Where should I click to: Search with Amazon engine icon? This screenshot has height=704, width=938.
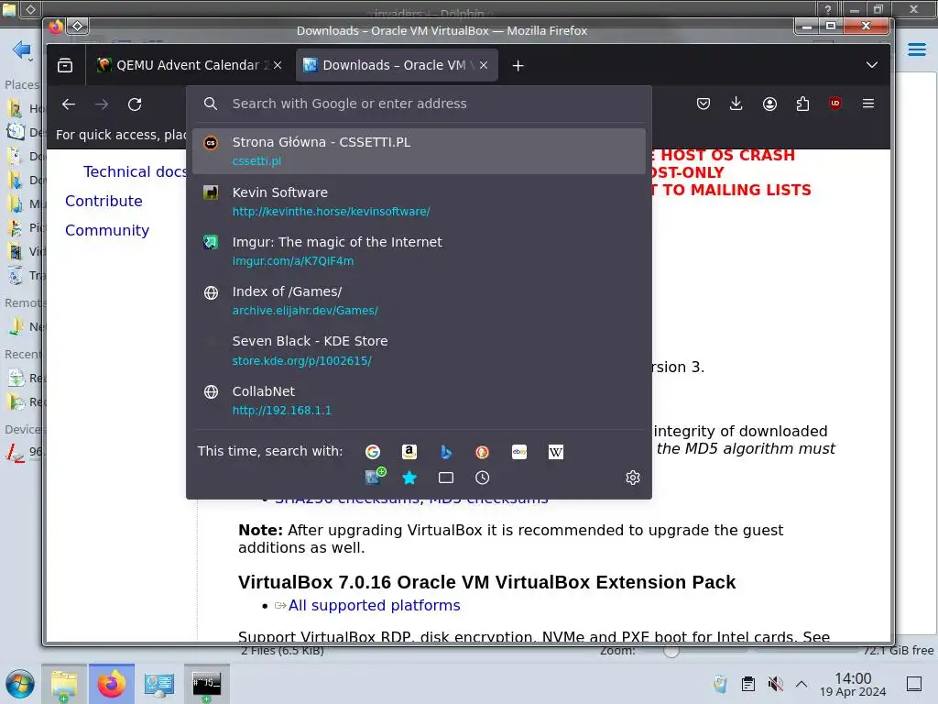(x=409, y=452)
